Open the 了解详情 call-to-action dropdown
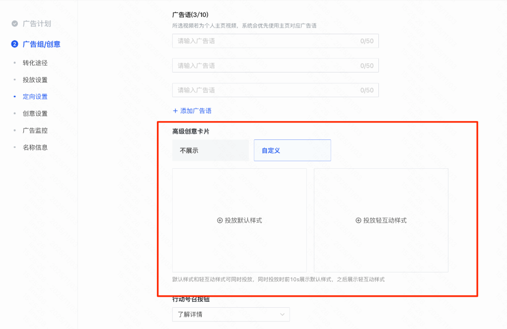The image size is (507, 329). point(230,314)
